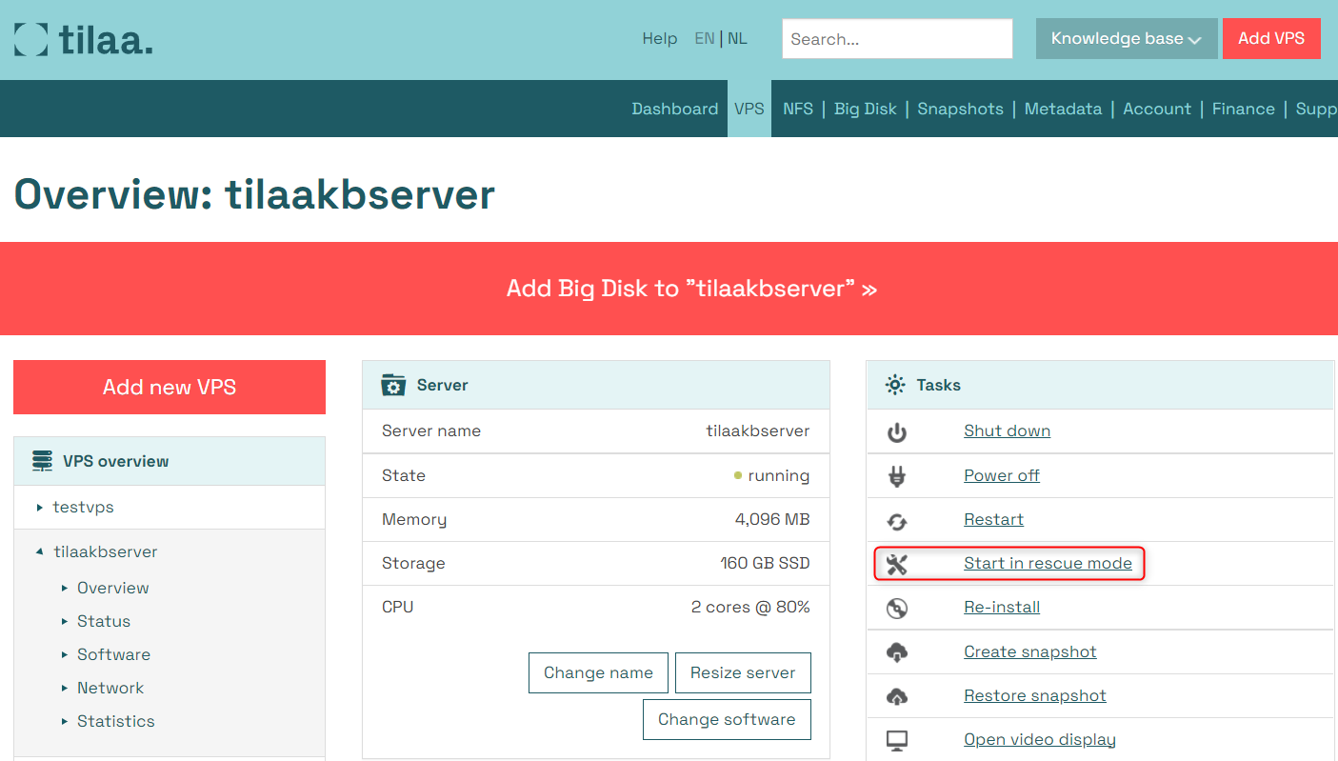
Task: Click the Change software button
Action: (727, 719)
